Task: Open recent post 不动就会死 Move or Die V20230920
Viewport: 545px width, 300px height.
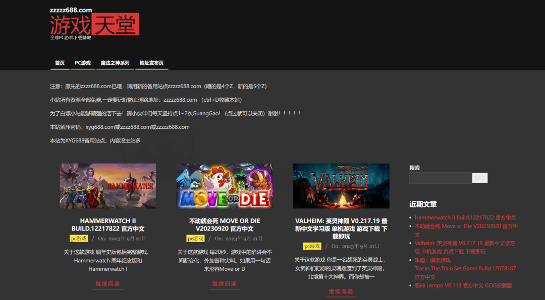Action: point(466,231)
